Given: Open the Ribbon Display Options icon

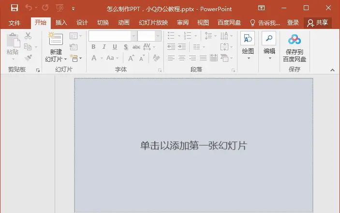Looking at the screenshot, I should click(x=261, y=8).
